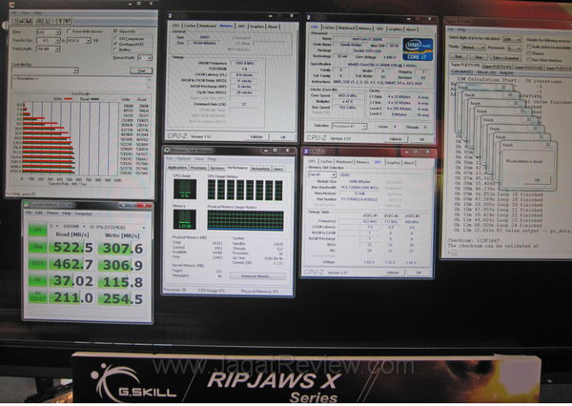Click the Save icon in ATTO toolbar
The height and width of the screenshot is (406, 572).
coord(29,21)
